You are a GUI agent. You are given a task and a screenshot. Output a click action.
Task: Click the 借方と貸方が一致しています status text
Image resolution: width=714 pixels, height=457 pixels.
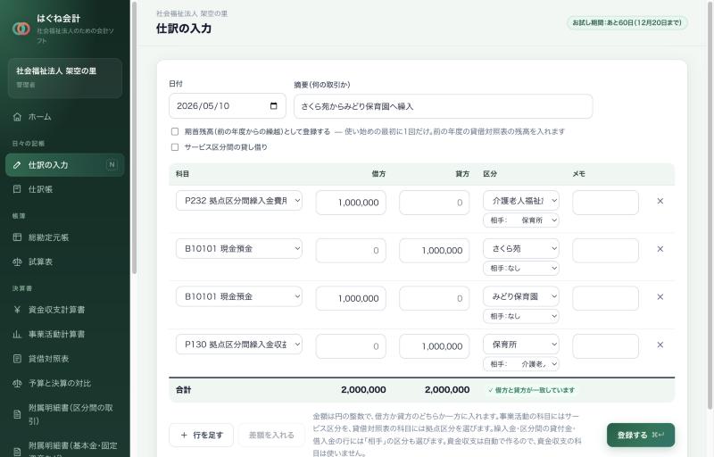(531, 390)
